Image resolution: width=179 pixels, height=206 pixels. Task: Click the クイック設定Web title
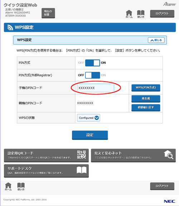20,5
